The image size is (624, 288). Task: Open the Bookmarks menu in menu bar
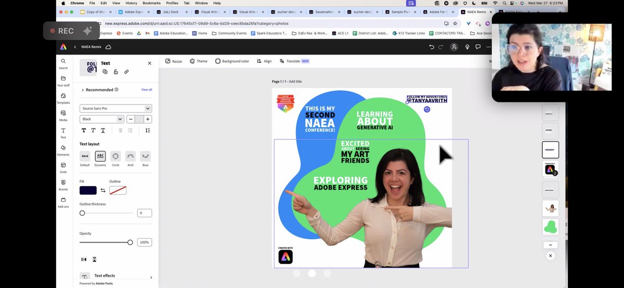tap(151, 3)
